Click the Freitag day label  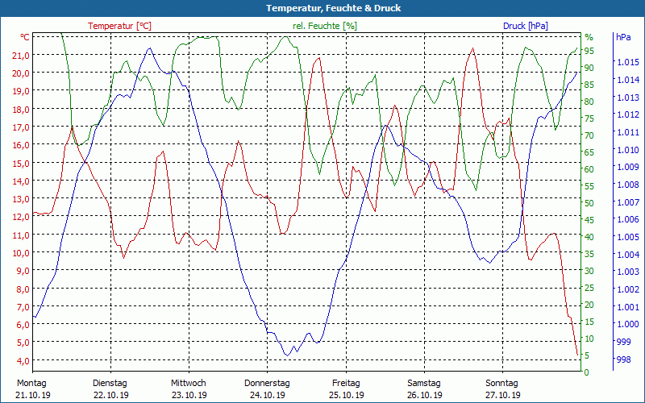click(x=346, y=383)
